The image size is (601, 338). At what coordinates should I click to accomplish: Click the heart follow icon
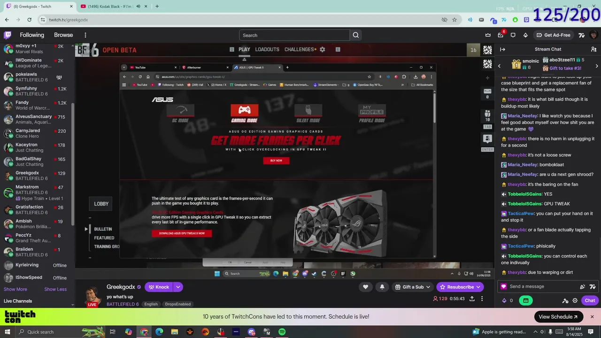(365, 287)
